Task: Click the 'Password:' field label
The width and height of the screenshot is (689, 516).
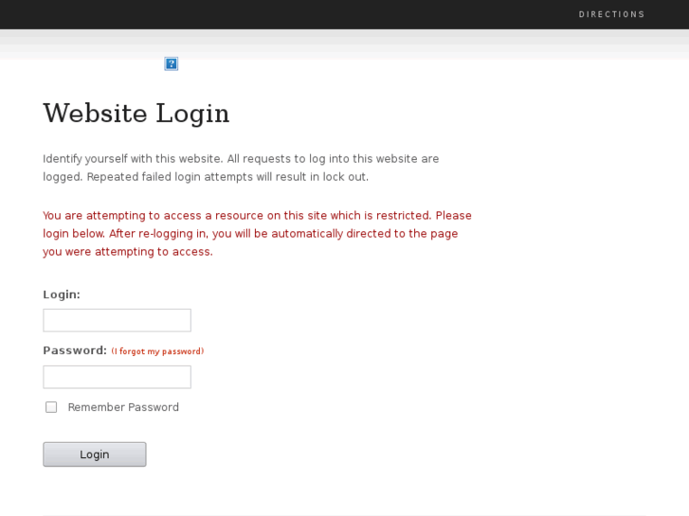Action: [x=75, y=350]
